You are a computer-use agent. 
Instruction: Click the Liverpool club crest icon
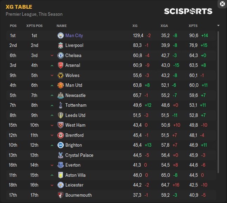(60, 45)
